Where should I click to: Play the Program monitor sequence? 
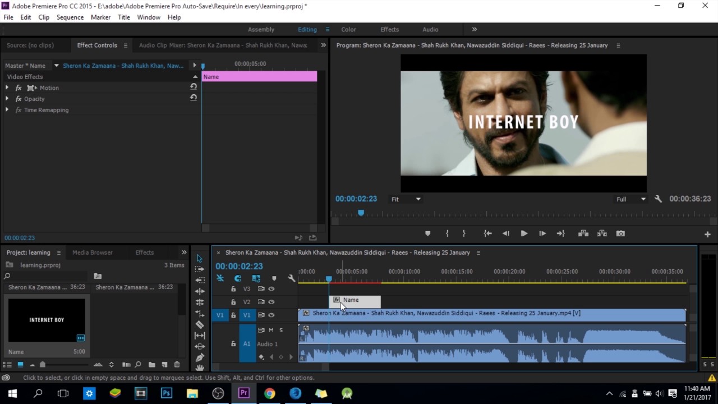pyautogui.click(x=524, y=233)
